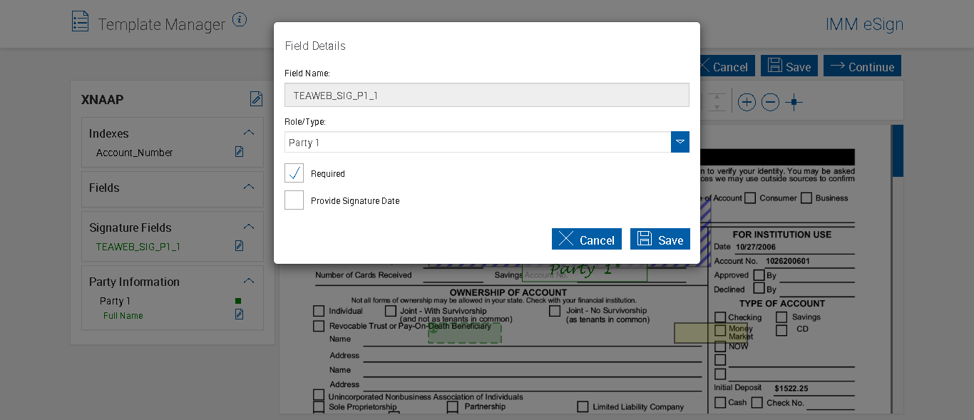Uncheck the Required checkbox

pyautogui.click(x=294, y=173)
